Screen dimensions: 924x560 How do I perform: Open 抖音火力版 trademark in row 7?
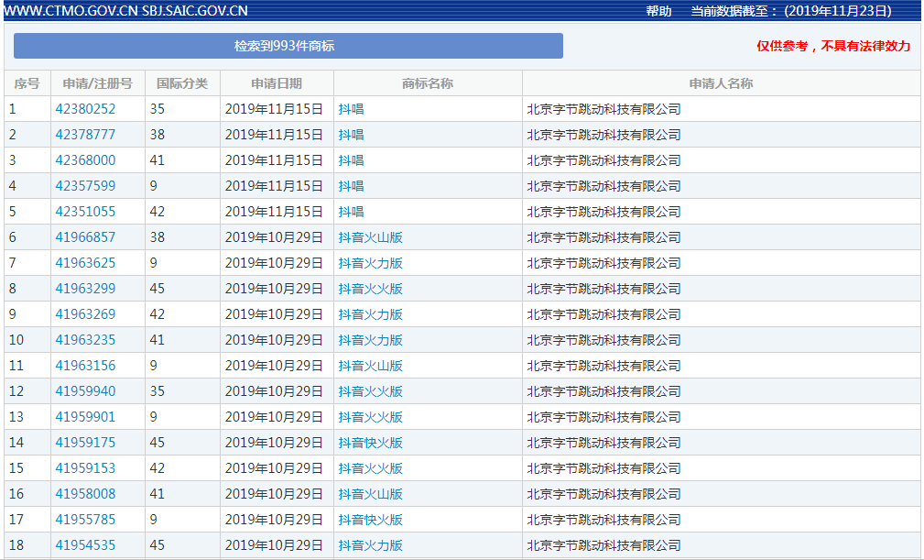[x=371, y=263]
